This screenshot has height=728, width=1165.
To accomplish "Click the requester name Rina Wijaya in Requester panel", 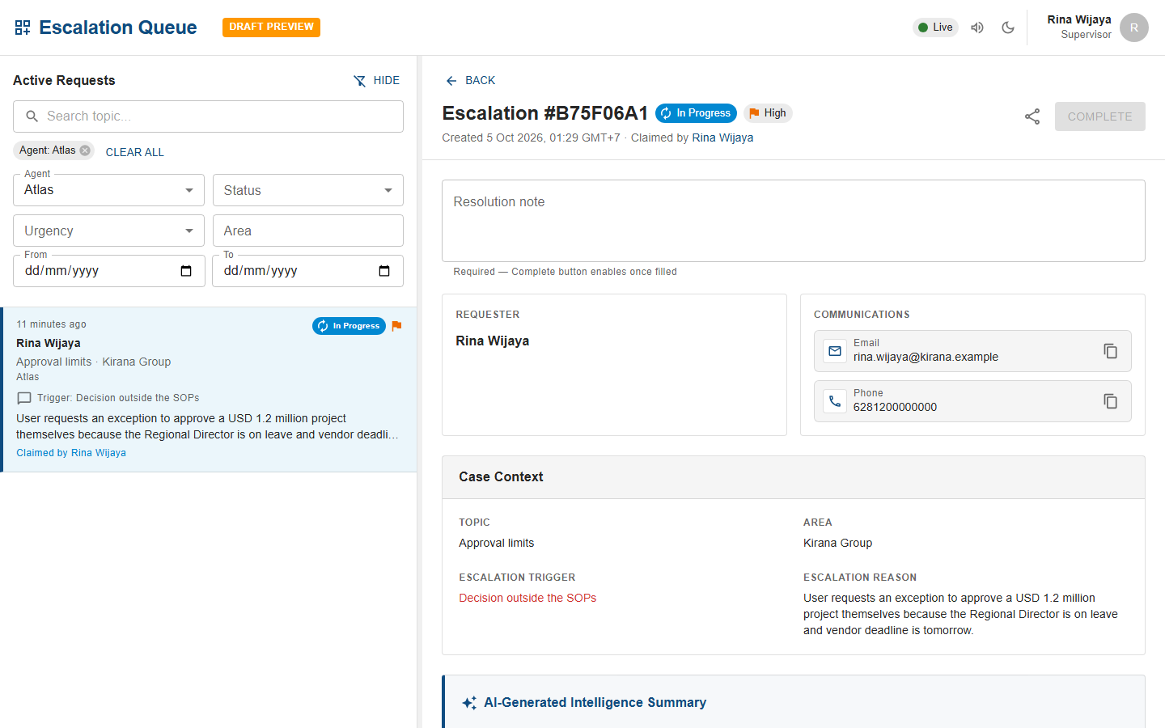I will tap(492, 341).
